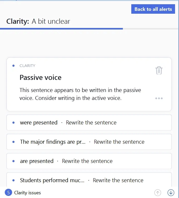Click the "Clarity: A bit unclear" title
Screen dimensions: 179x198
click(38, 21)
